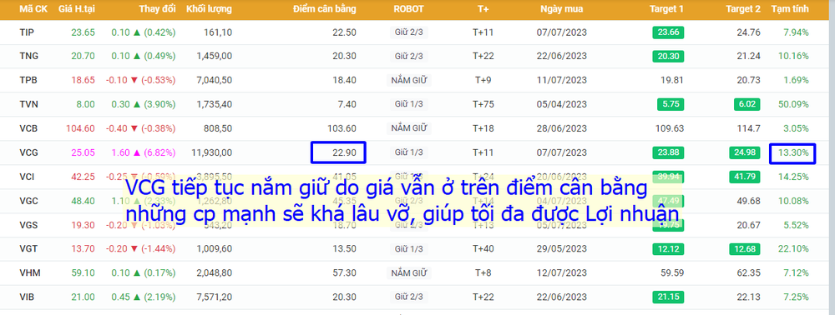
Task: Click VGC Target 2 value 49.68
Action: tap(749, 202)
